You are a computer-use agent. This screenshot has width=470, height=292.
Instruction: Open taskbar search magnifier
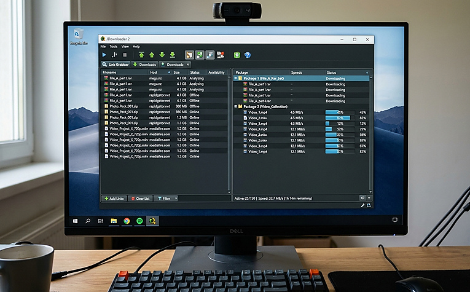88,221
